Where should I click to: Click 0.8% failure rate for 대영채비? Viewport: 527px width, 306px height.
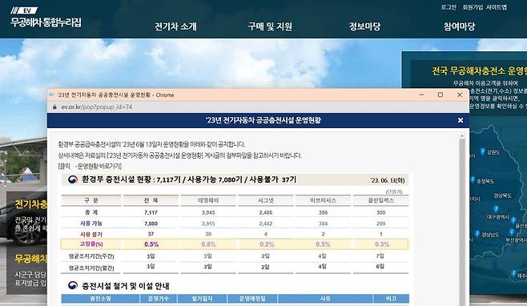tap(208, 244)
